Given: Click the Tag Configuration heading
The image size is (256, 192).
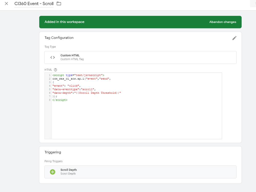Looking at the screenshot, I should tap(59, 38).
